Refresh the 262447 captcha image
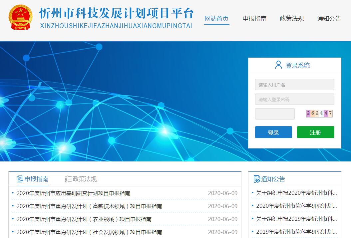This screenshot has height=238, width=351. point(319,114)
